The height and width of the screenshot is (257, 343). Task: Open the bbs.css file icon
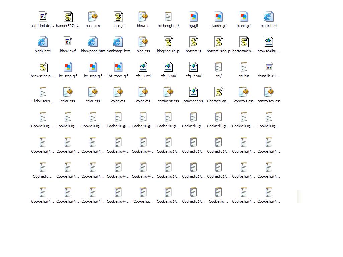[143, 17]
